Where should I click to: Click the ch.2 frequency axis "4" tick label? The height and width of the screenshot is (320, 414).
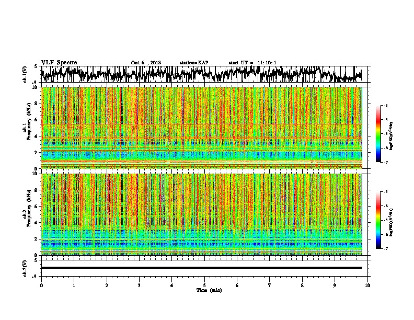(37, 223)
